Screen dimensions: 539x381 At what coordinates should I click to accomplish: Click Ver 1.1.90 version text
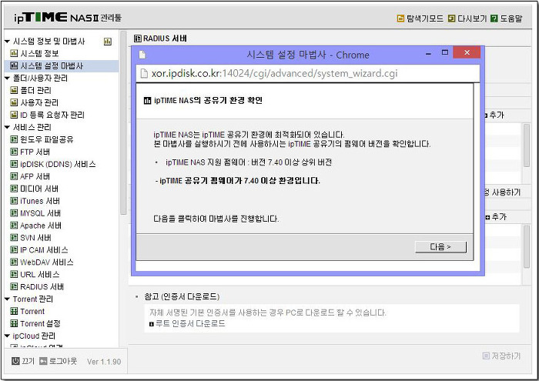click(x=104, y=362)
